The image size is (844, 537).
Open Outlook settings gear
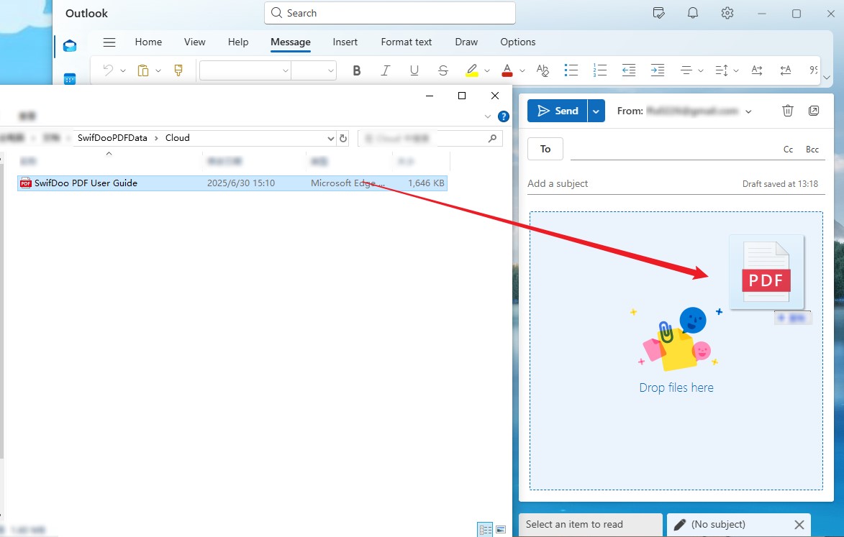coord(727,13)
